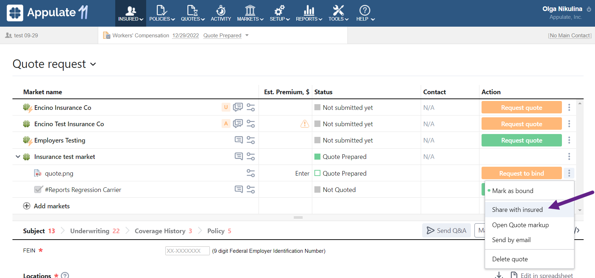Open the MARKETS menu

250,14
